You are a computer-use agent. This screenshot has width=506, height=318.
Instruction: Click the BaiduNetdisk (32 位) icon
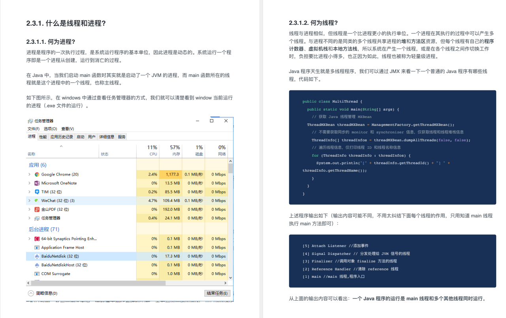[37, 256]
